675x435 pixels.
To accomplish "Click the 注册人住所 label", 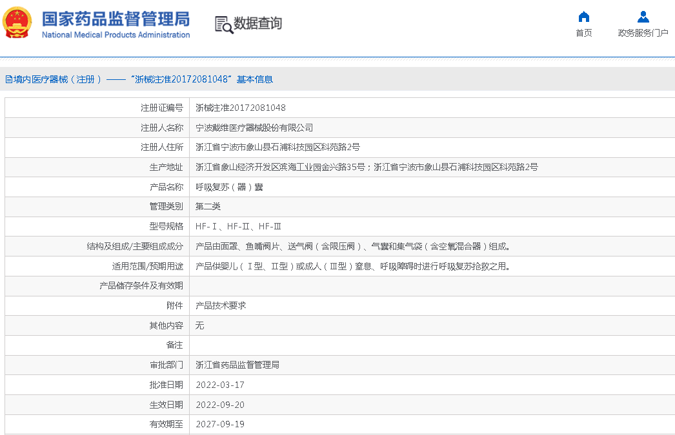I will (x=162, y=147).
